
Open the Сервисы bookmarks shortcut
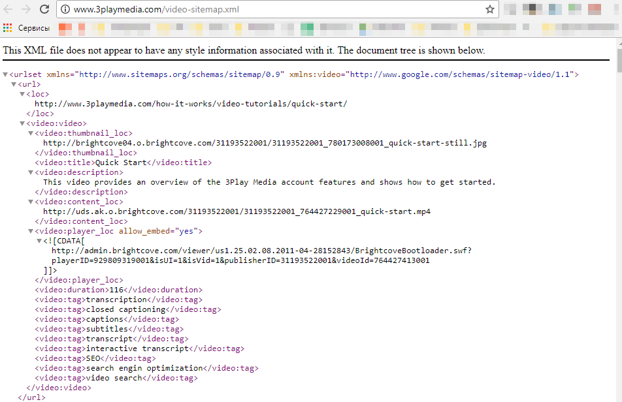[x=34, y=27]
